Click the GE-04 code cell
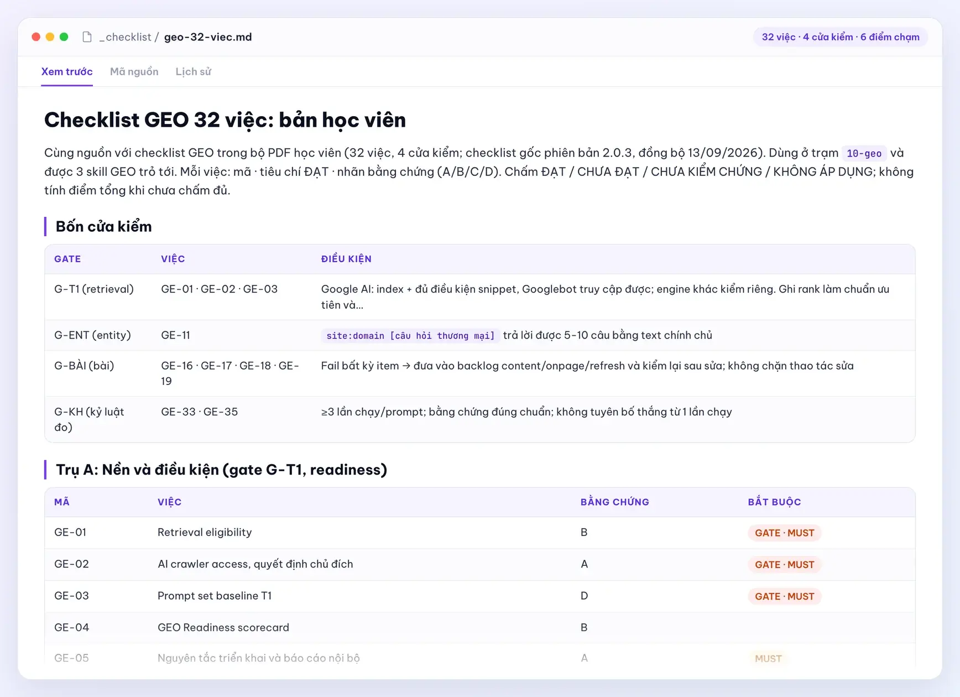The height and width of the screenshot is (697, 960). (x=71, y=627)
